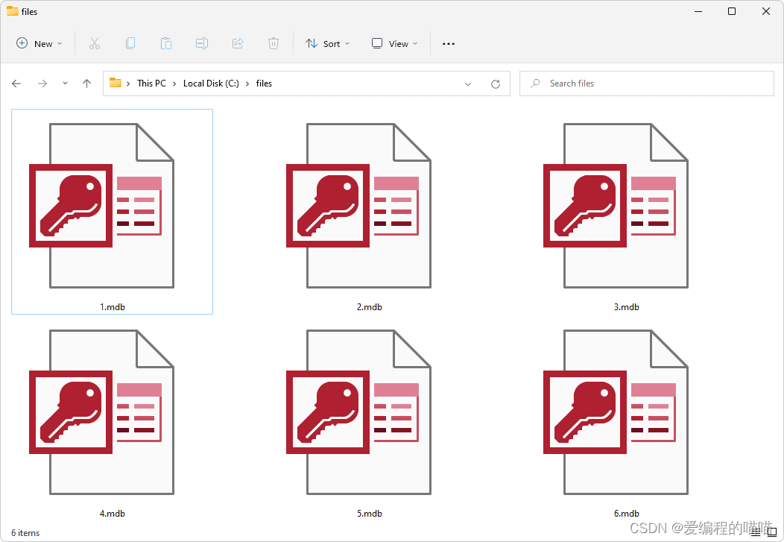Maximize the files window

coord(732,11)
